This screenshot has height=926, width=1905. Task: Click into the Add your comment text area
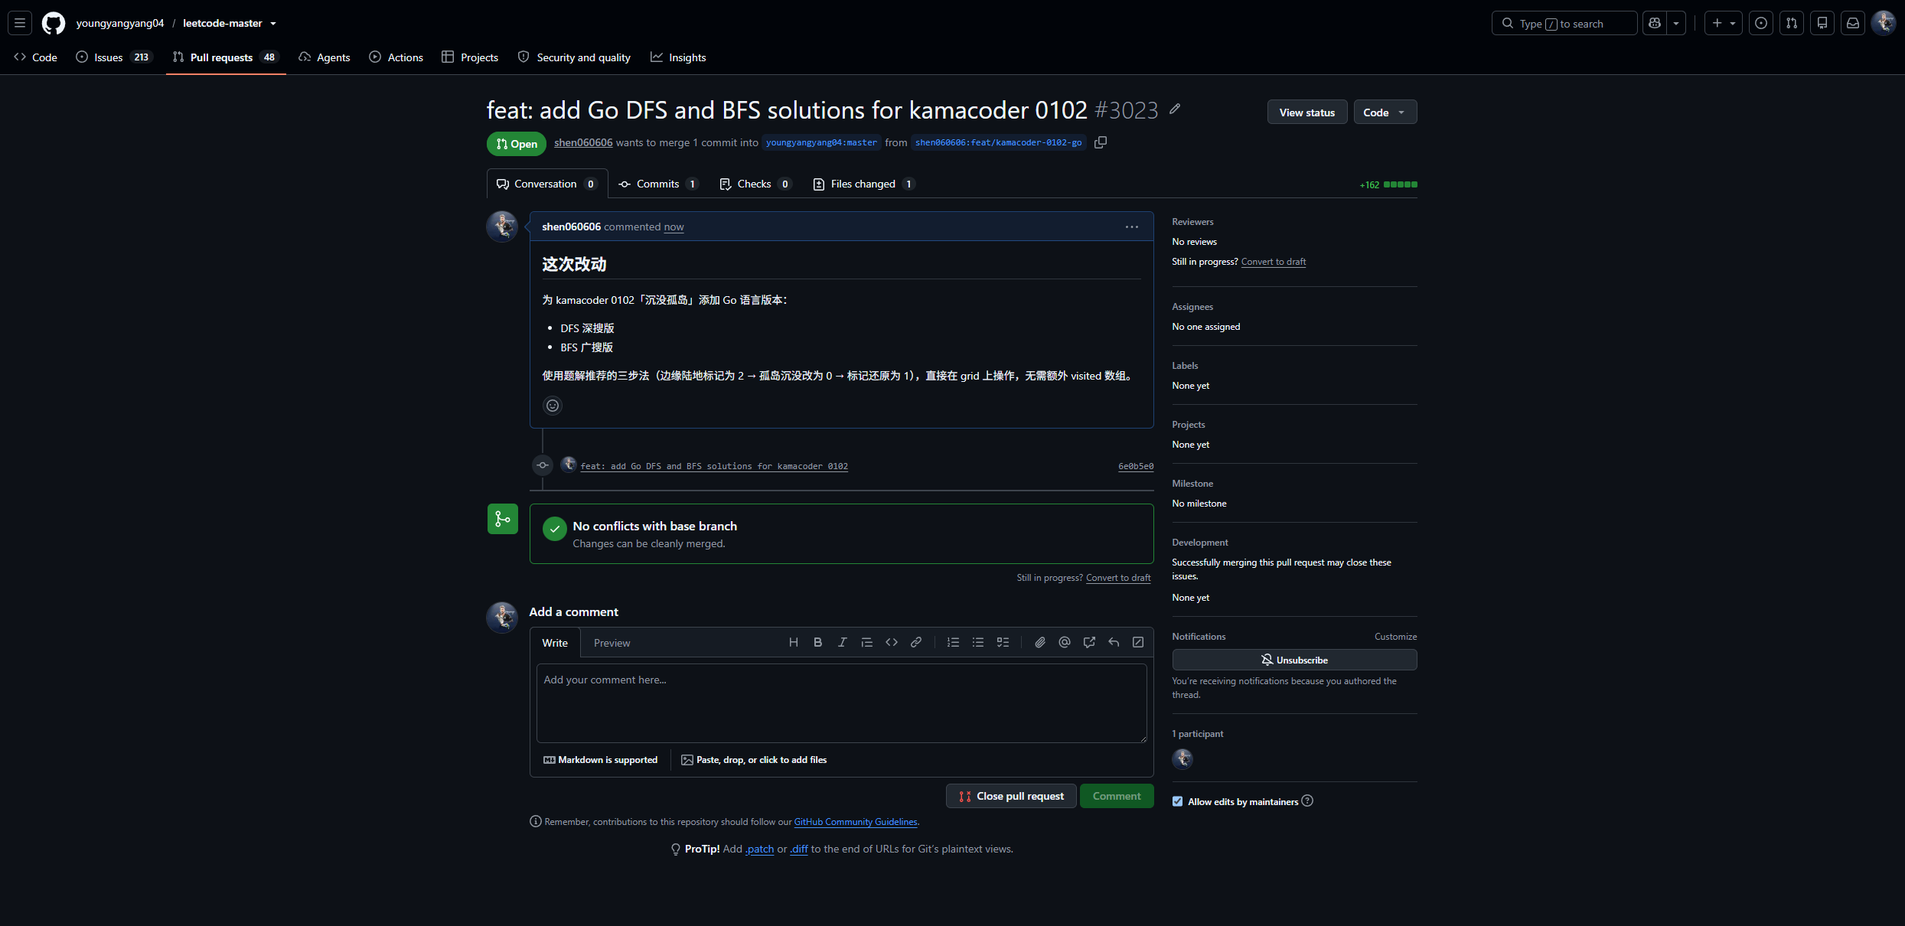[842, 703]
